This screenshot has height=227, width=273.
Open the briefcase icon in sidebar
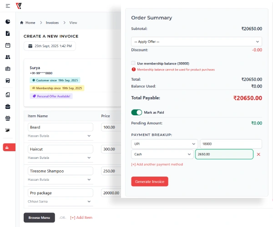[8, 107]
